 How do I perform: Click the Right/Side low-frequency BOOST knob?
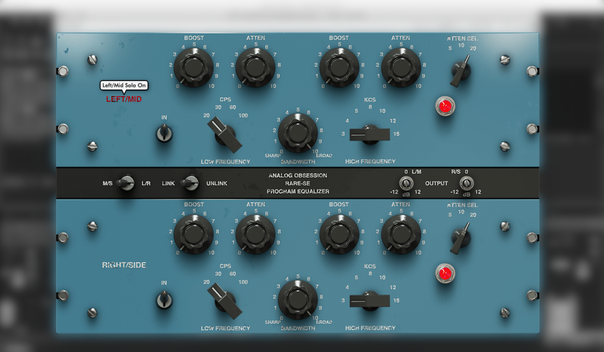pyautogui.click(x=193, y=234)
